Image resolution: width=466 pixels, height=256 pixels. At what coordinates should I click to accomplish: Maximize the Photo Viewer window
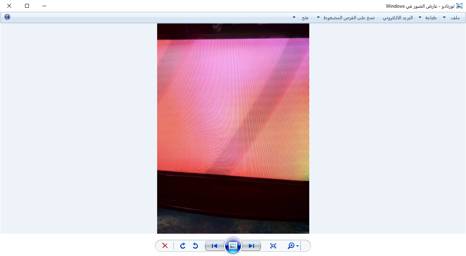click(27, 6)
